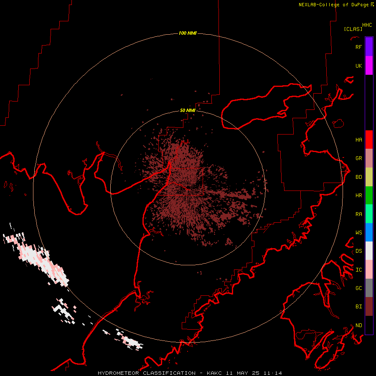Click the GR legend label

358,158
